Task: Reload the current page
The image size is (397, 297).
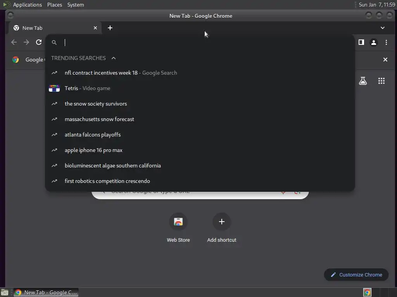Action: coord(39,42)
